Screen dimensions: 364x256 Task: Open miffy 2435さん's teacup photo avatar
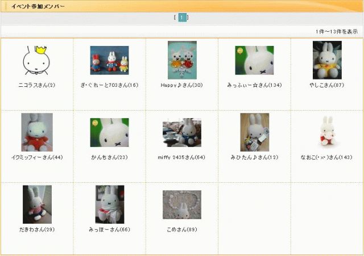[182, 132]
